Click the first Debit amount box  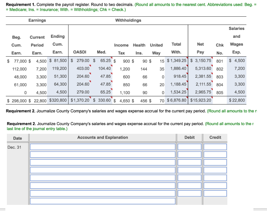189,147
